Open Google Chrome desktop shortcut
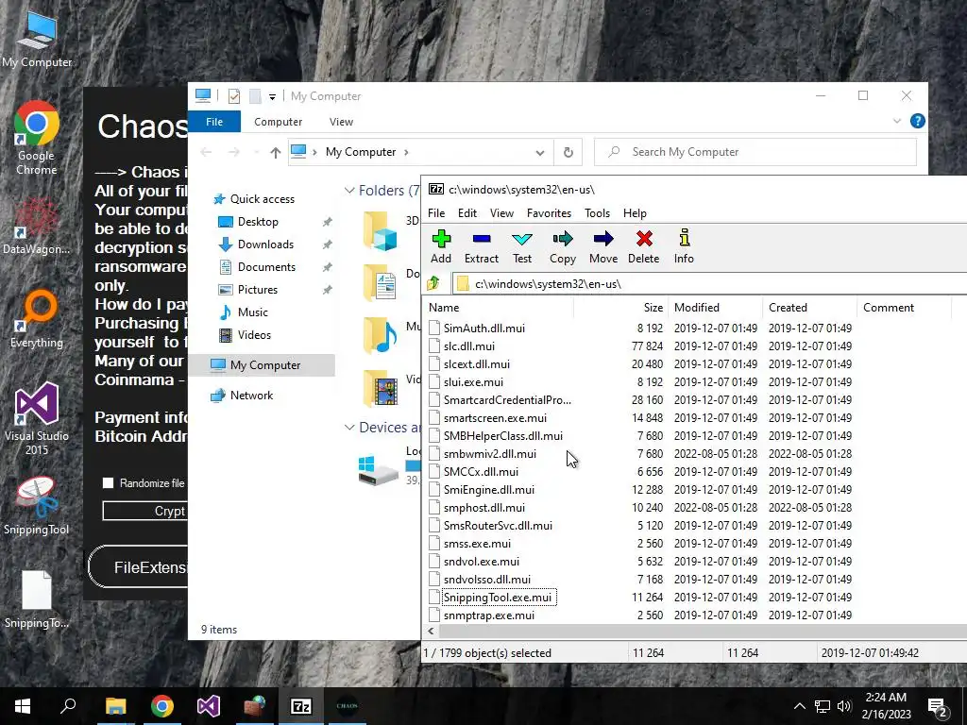Screen dimensions: 967x725 click(37, 138)
